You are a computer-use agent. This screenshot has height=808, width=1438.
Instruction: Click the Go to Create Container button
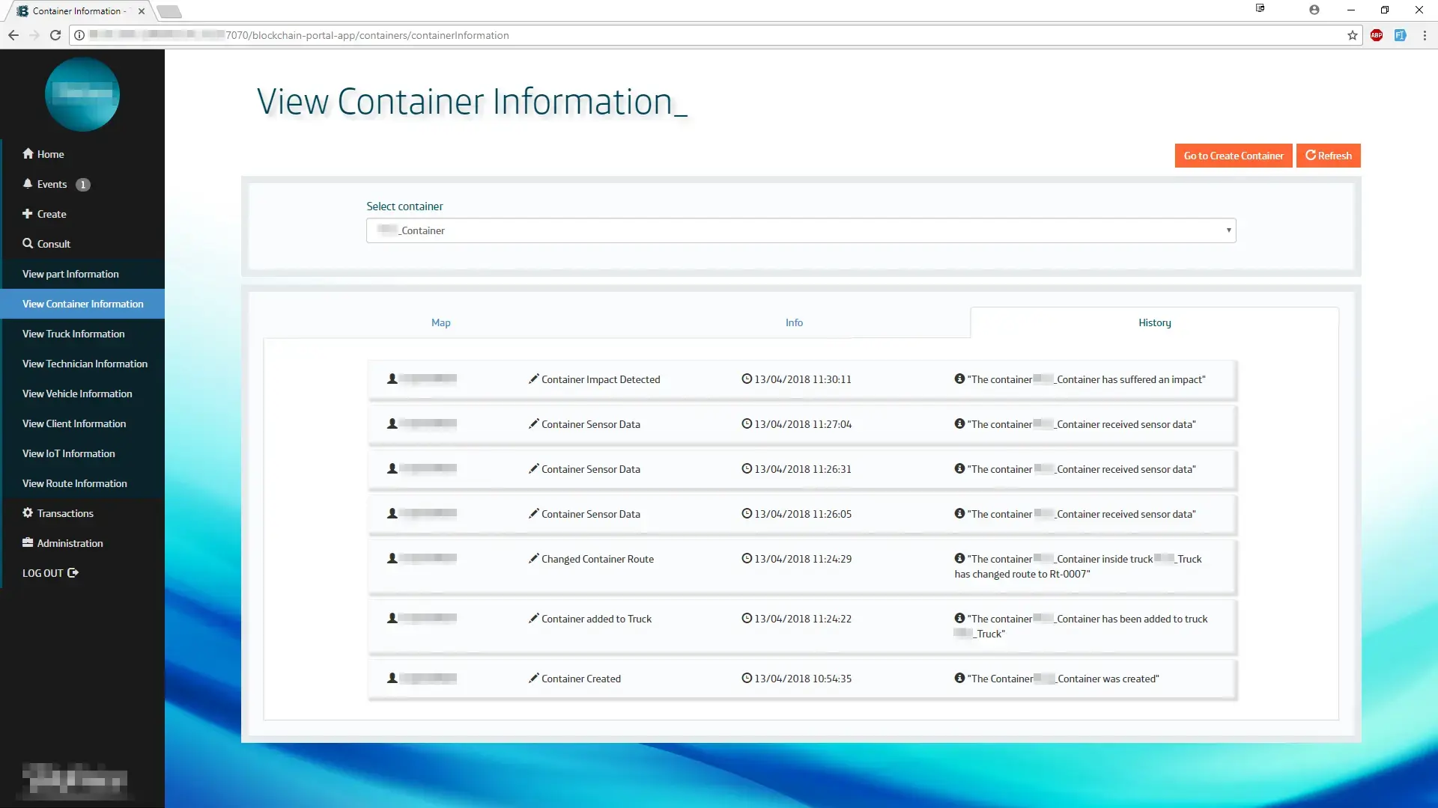[x=1233, y=156]
